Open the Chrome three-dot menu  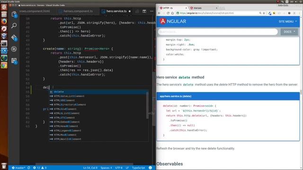tap(299, 13)
